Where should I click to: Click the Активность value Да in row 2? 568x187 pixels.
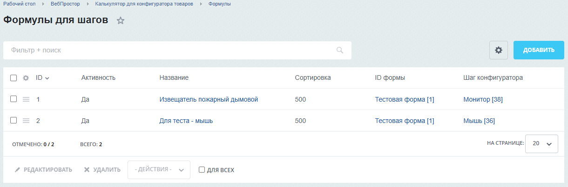85,121
